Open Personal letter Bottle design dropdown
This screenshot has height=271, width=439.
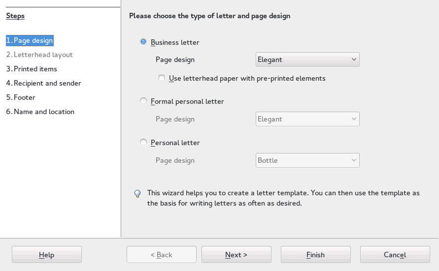(307, 160)
